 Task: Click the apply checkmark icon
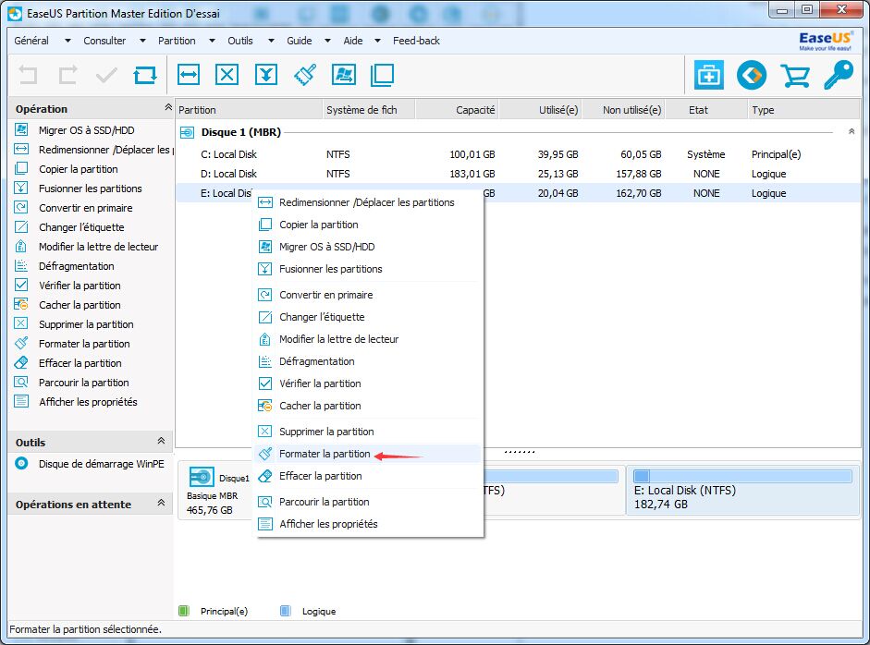point(104,75)
